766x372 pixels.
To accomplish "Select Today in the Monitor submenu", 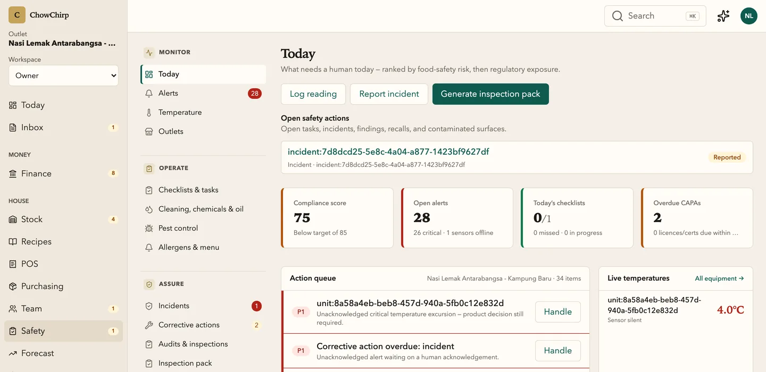I will 203,74.
